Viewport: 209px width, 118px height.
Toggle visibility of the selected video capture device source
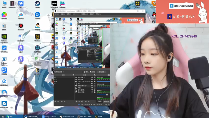92,86
